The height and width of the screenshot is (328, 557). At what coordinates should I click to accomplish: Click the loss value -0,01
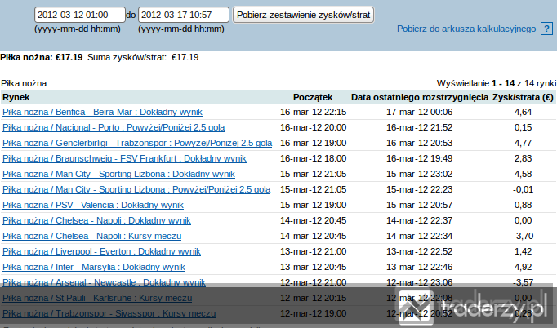click(523, 189)
